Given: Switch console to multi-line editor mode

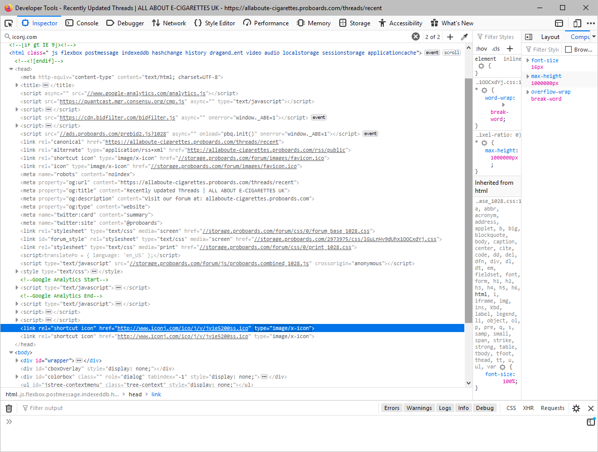Looking at the screenshot, I should [591, 422].
